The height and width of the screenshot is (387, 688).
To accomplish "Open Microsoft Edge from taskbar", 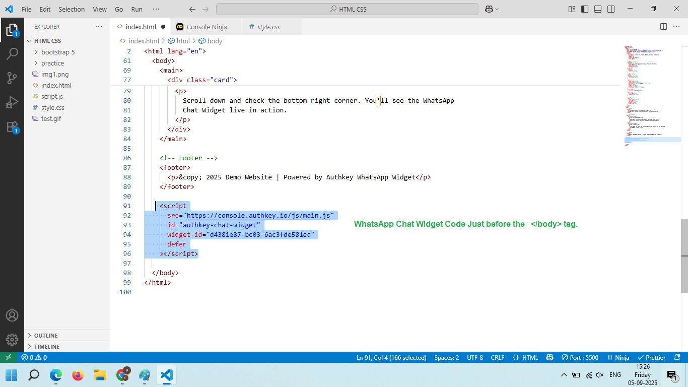I will [x=55, y=375].
